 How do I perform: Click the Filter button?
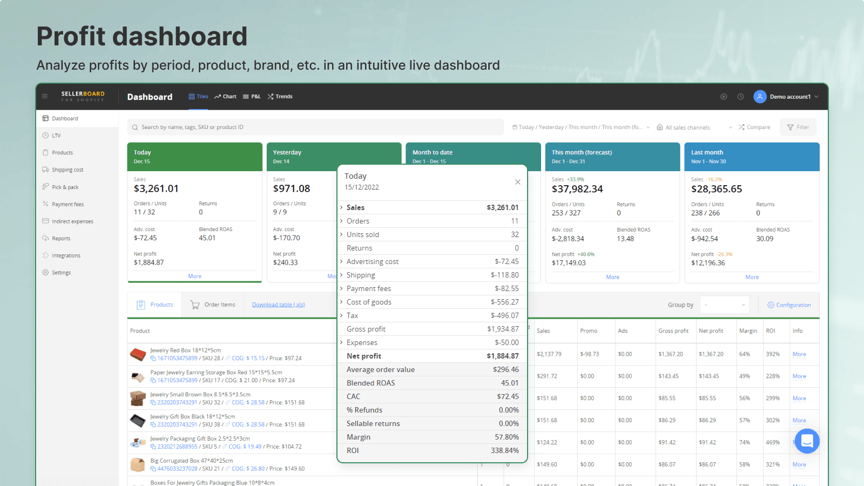tap(798, 127)
